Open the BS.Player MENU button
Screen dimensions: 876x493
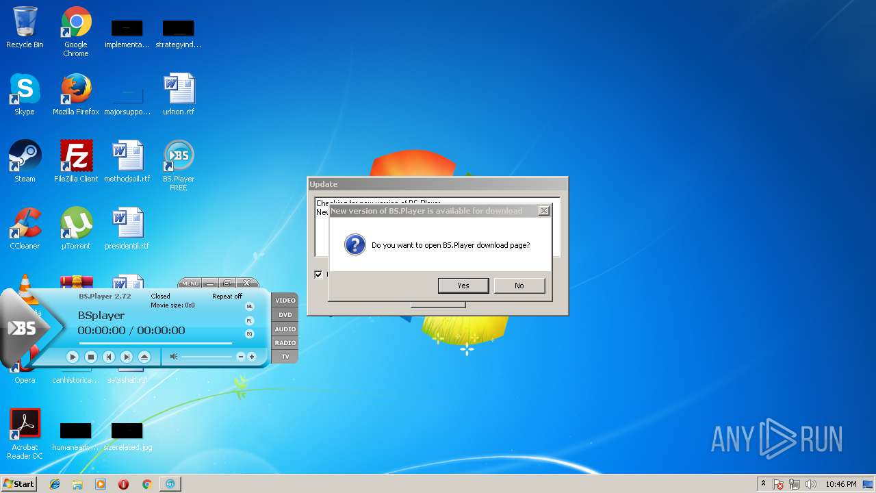click(x=190, y=283)
